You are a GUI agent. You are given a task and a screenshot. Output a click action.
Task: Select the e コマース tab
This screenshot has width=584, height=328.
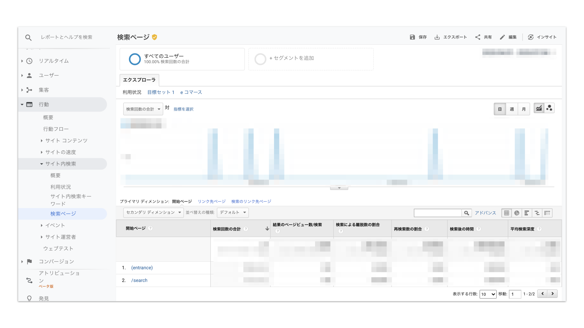click(191, 92)
